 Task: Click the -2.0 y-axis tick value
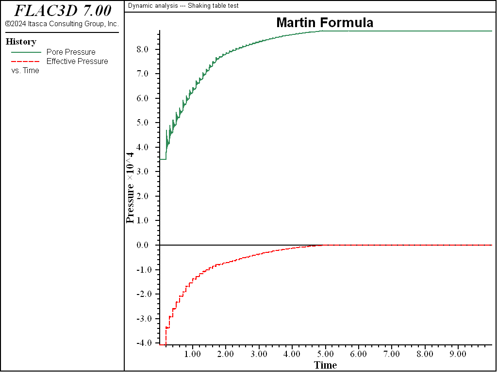(145, 294)
